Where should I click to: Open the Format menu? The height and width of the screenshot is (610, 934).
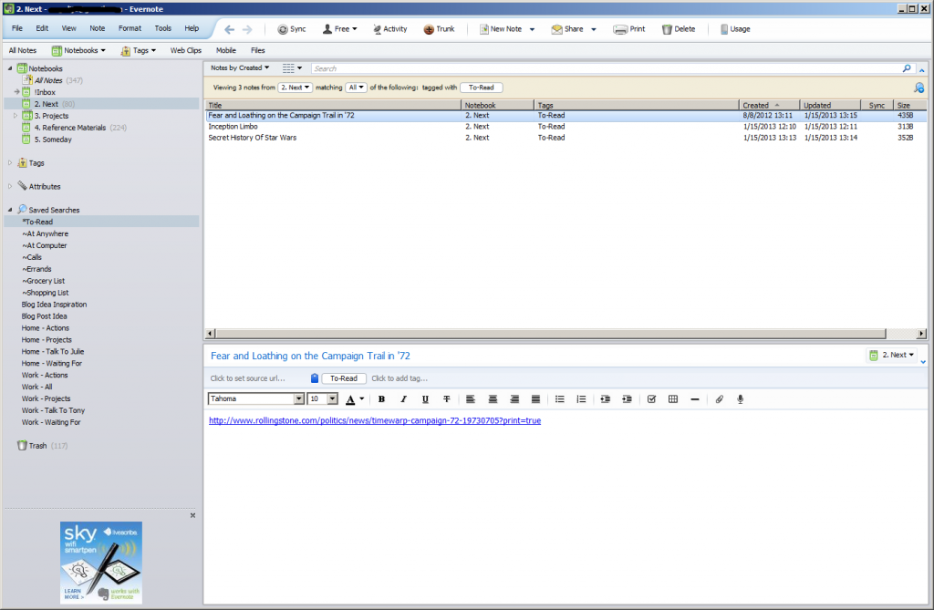coord(130,29)
